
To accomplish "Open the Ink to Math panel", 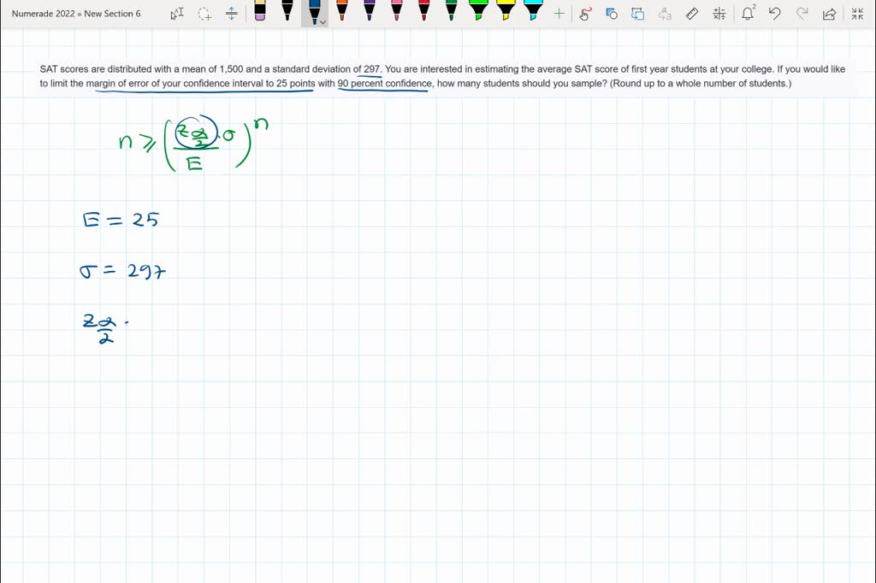I will point(719,14).
